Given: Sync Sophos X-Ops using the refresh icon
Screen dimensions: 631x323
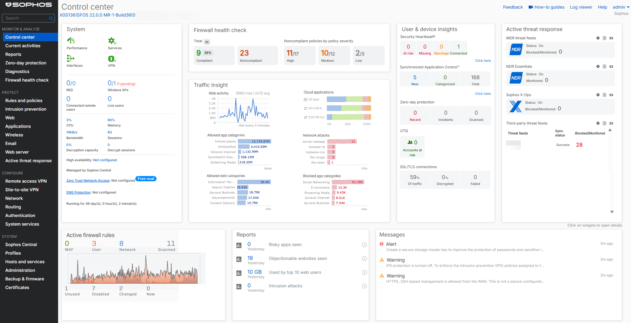Looking at the screenshot, I should (612, 95).
